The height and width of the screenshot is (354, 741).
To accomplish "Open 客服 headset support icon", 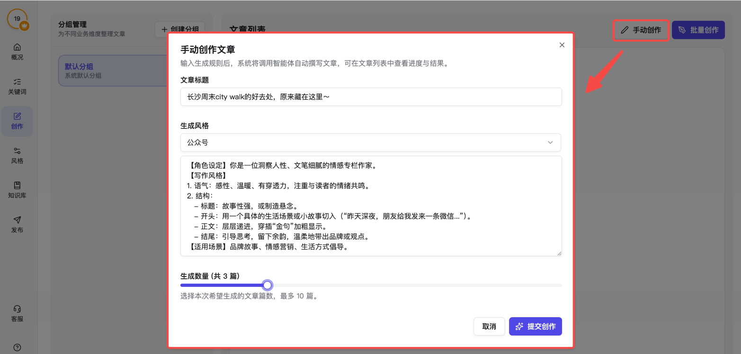I will pos(17,309).
